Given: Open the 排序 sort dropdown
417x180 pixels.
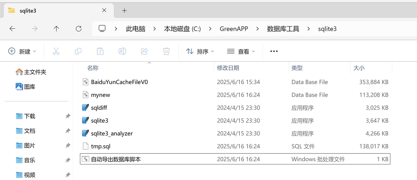Looking at the screenshot, I should click(x=200, y=51).
